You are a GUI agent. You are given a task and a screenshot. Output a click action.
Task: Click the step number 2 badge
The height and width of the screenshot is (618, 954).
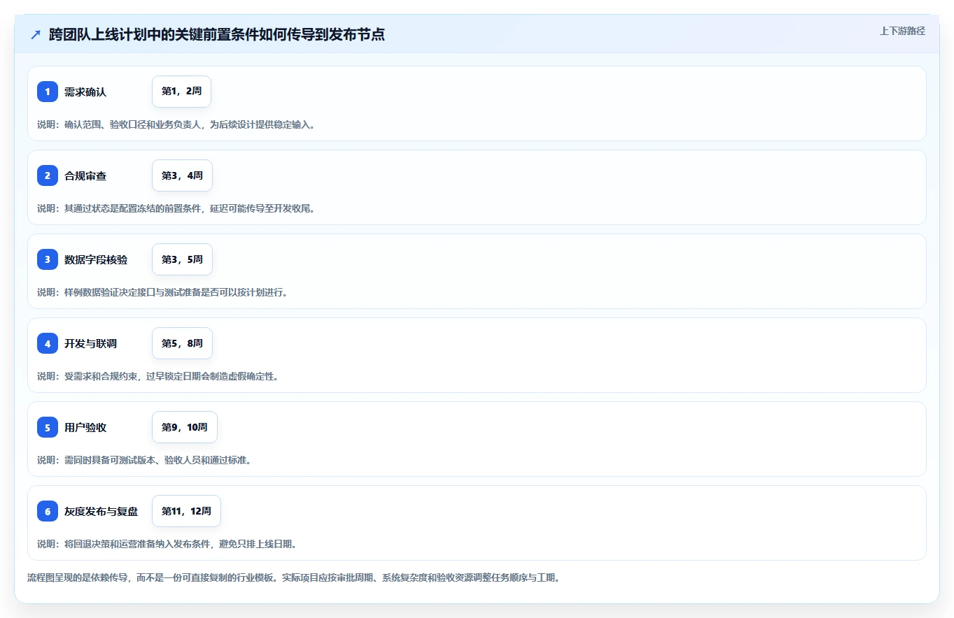48,175
